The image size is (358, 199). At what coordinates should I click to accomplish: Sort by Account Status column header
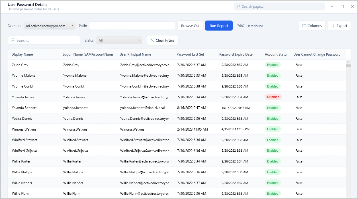pos(276,54)
